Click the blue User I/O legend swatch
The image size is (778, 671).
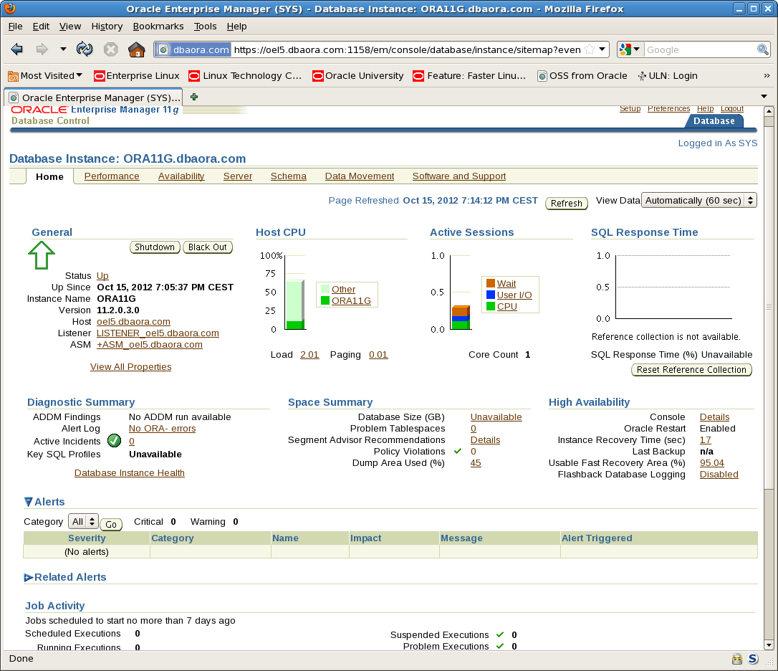(490, 295)
